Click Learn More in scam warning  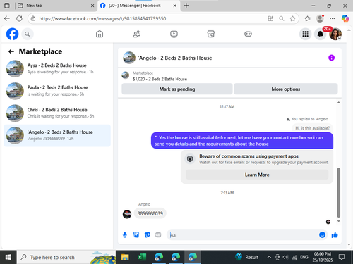tap(257, 175)
